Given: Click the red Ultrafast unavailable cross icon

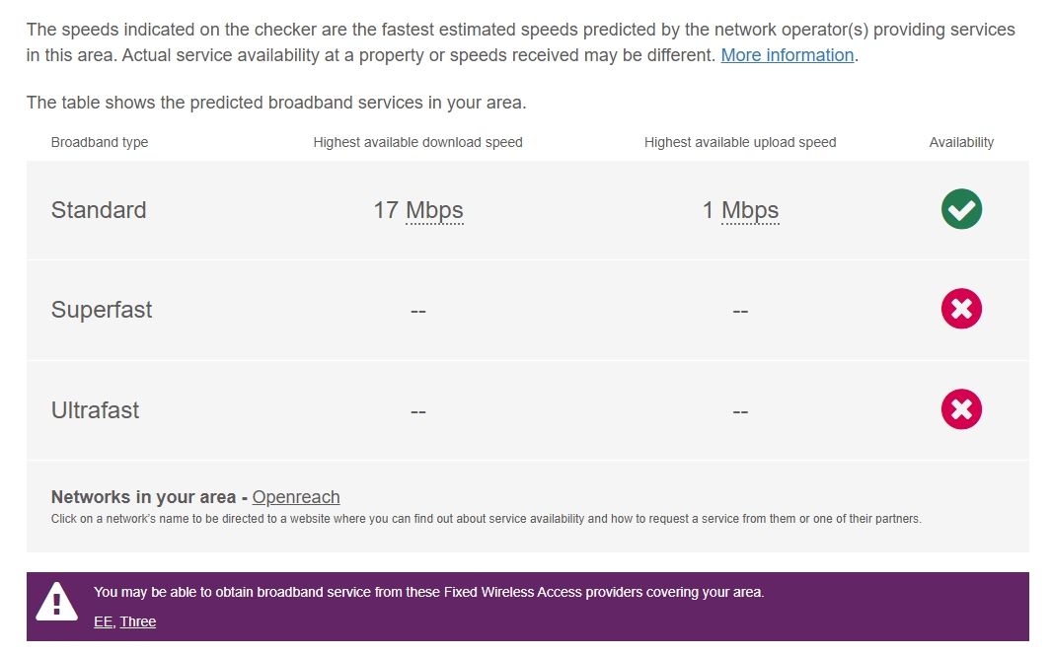Looking at the screenshot, I should coord(961,409).
